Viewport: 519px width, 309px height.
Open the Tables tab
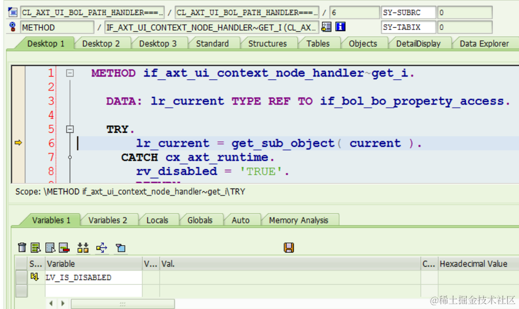(318, 44)
